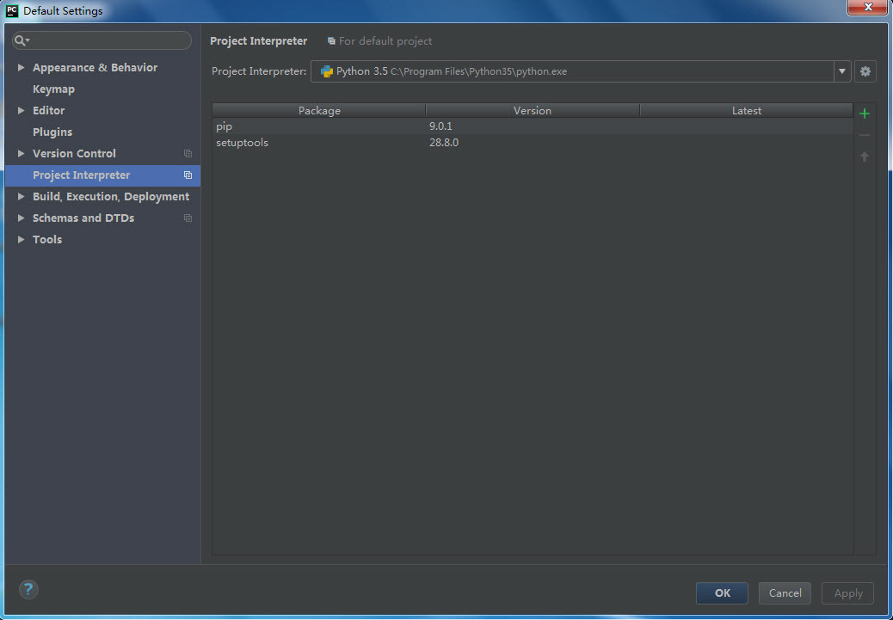The height and width of the screenshot is (620, 893).
Task: Click the shared-settings icon beside Version Control
Action: tap(188, 153)
